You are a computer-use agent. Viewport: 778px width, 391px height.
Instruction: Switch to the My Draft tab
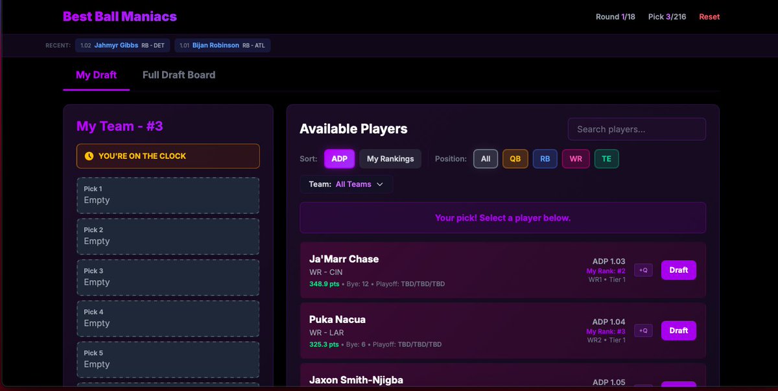tap(96, 75)
